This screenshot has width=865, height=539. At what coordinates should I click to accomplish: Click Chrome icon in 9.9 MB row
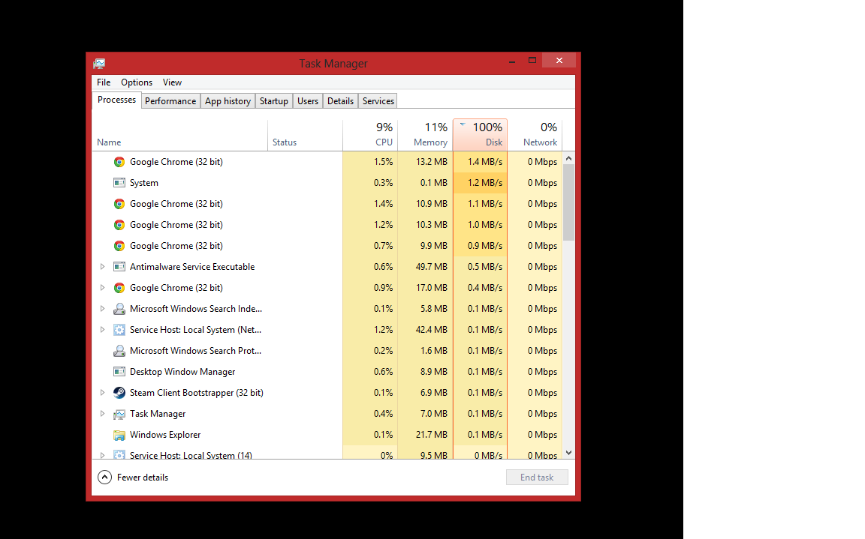click(x=119, y=246)
